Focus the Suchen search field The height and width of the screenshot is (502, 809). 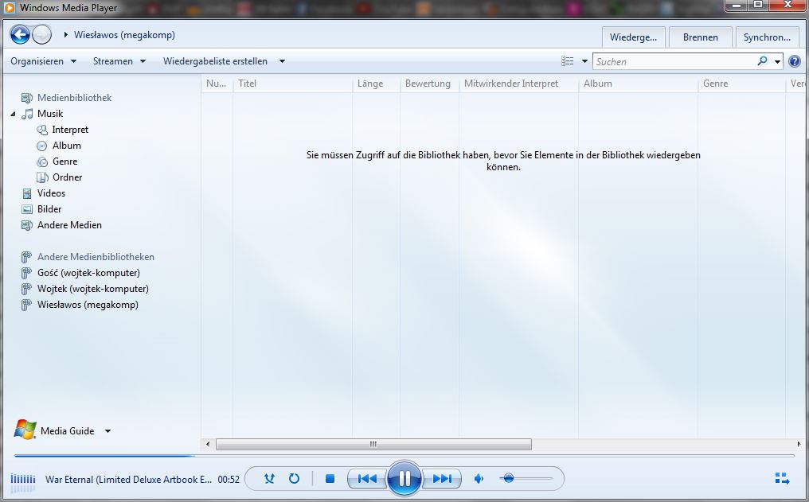point(674,61)
